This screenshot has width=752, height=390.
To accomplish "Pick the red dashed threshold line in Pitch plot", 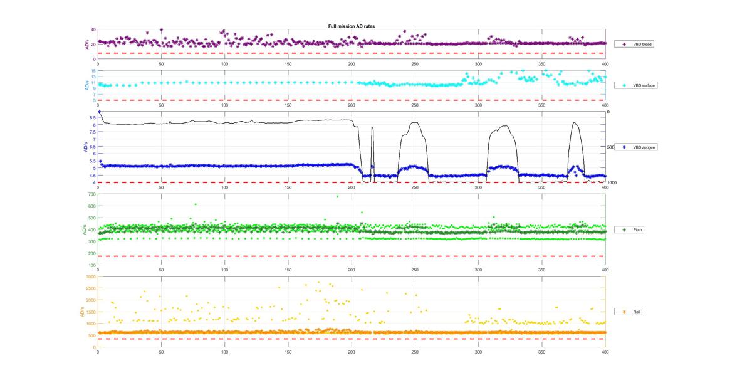I will 352,256.
